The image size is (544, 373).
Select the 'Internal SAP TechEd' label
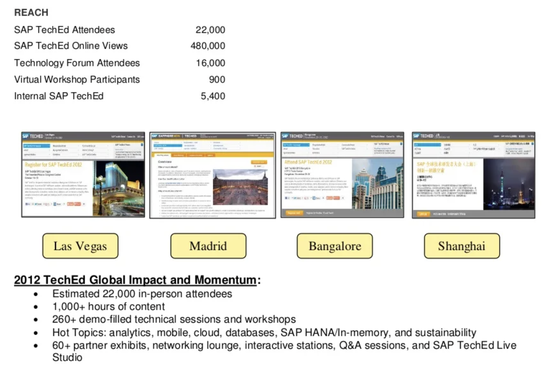pos(59,96)
